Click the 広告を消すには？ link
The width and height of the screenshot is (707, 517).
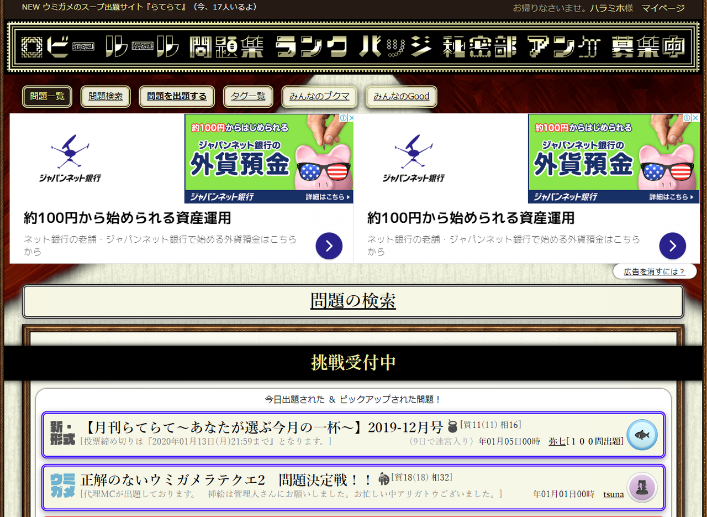pos(655,271)
